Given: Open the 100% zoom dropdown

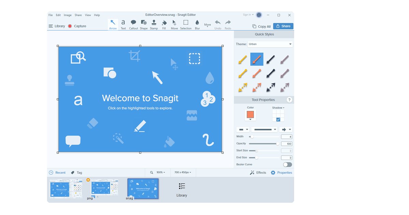Looking at the screenshot, I should pyautogui.click(x=161, y=172).
